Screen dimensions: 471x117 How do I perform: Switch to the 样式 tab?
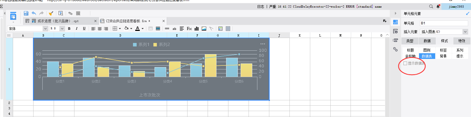[445, 41]
